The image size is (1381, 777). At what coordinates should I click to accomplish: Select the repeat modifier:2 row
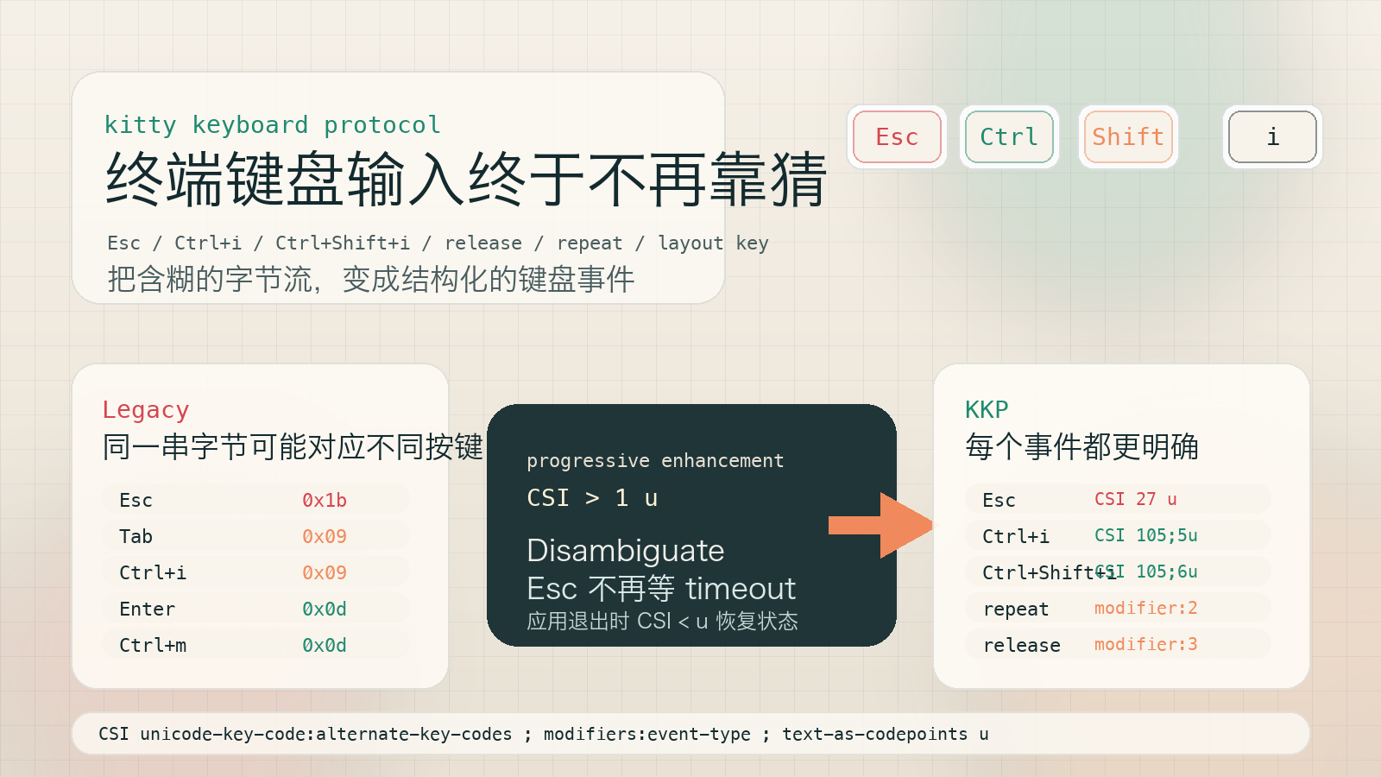[x=1117, y=608]
